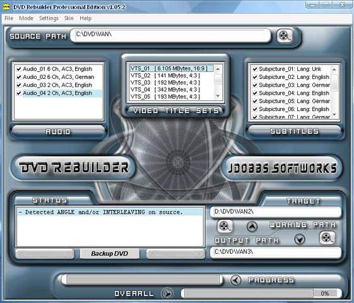Open the File menu
354x303 pixels.
9,18
